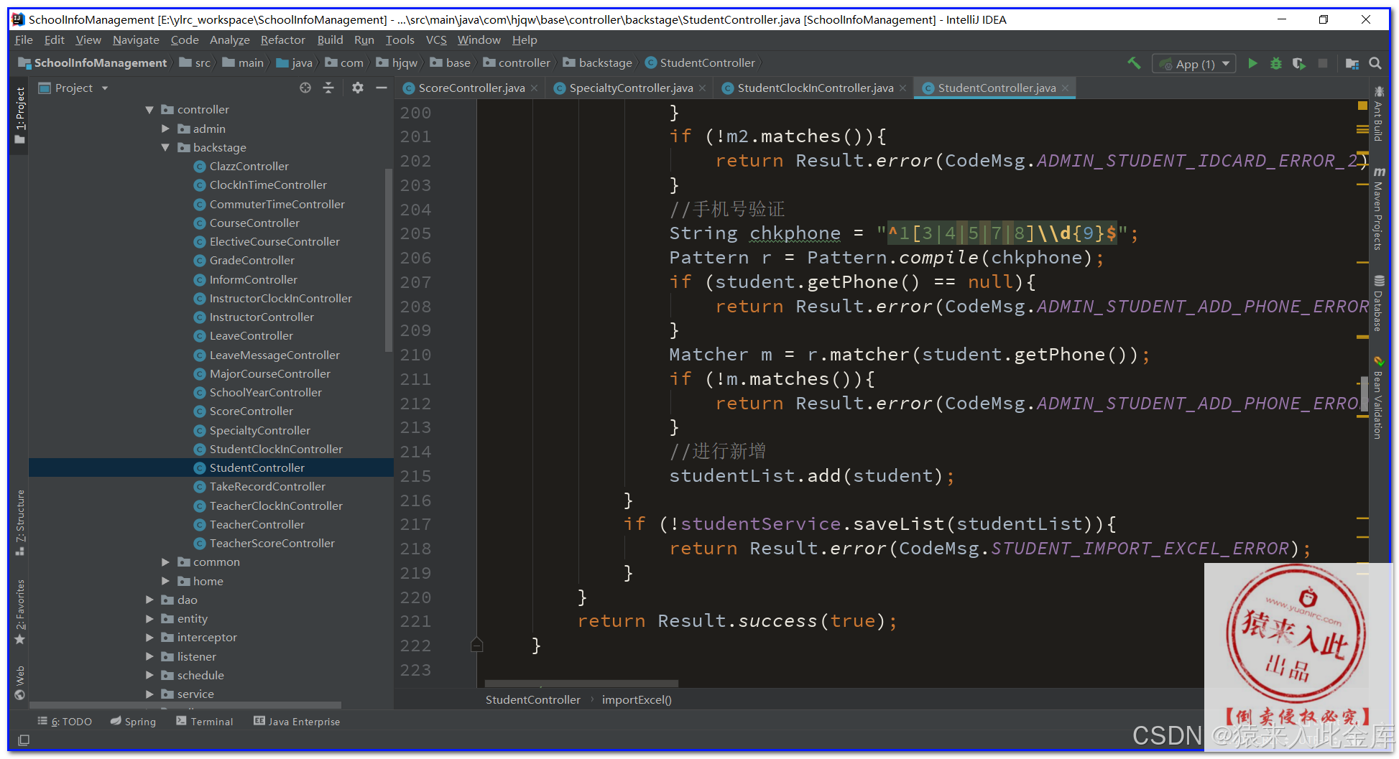Click StudentController in editor breadcrumb

532,699
